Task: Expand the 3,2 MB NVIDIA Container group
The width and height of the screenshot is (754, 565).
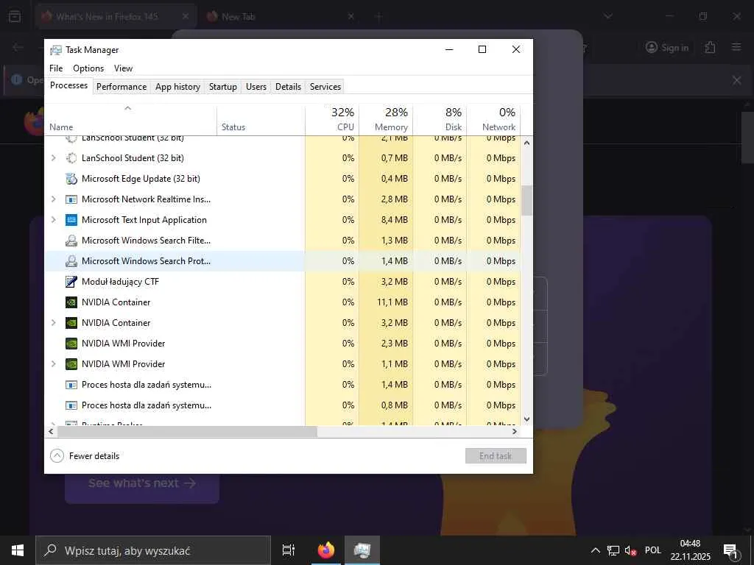Action: pyautogui.click(x=53, y=323)
